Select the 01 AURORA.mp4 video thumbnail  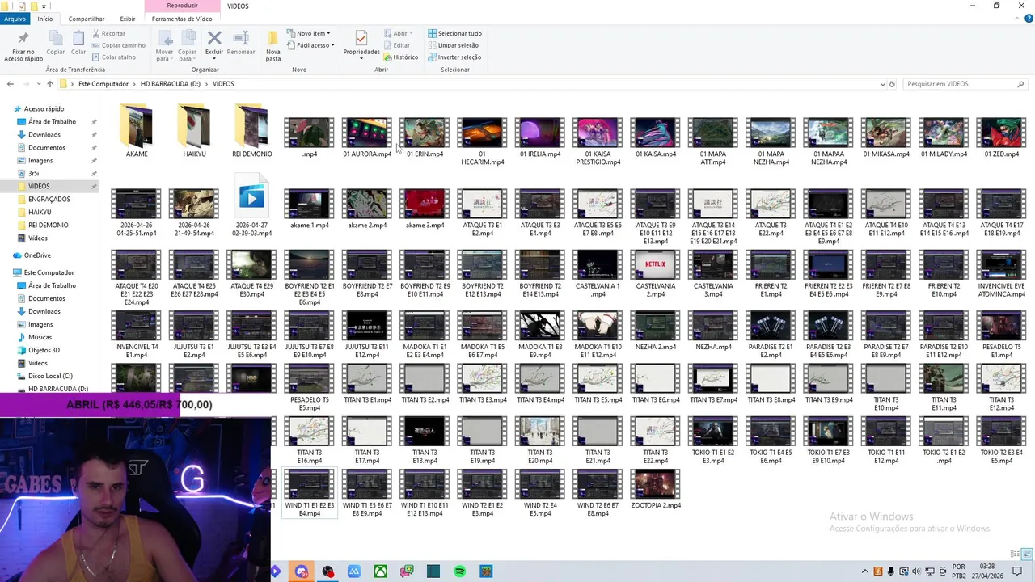[x=367, y=133]
